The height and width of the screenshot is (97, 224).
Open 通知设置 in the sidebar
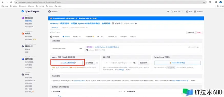click(28, 86)
